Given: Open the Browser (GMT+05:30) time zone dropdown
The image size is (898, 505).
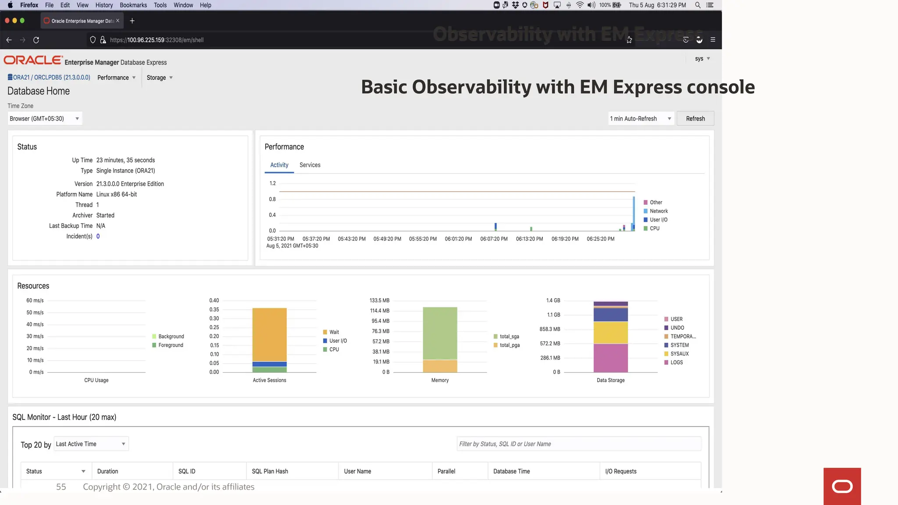Looking at the screenshot, I should 45,119.
